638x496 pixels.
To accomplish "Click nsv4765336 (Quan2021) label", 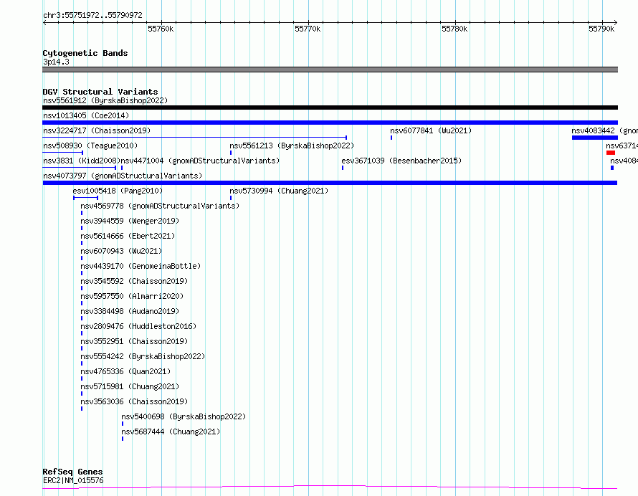I will (125, 371).
